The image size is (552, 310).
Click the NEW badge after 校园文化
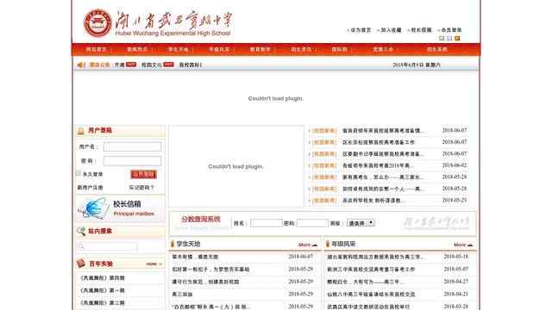pyautogui.click(x=168, y=65)
